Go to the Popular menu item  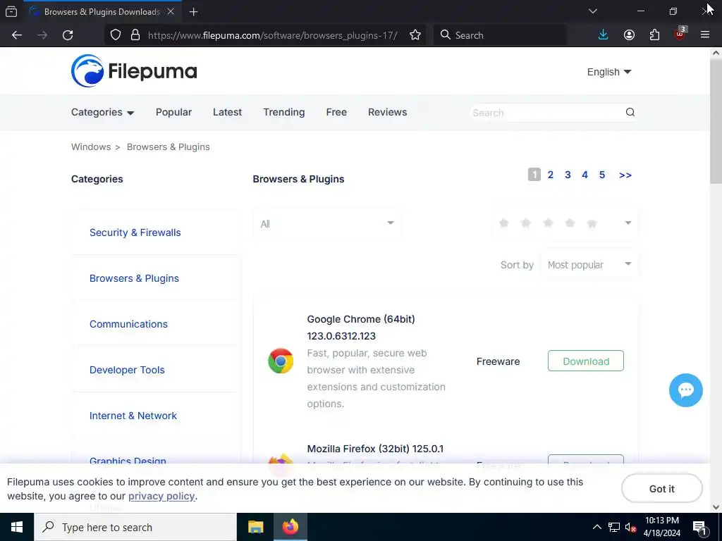coord(173,112)
